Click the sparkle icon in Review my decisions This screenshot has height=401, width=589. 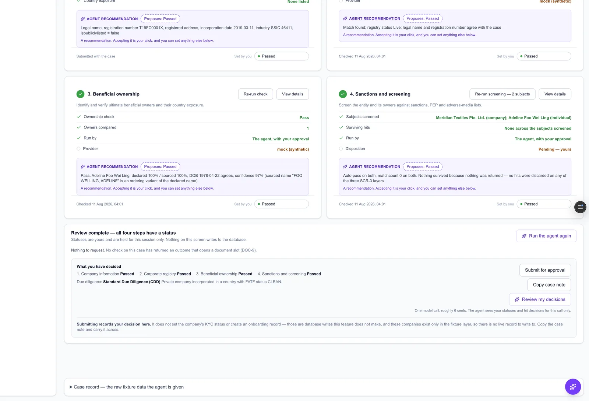(517, 299)
